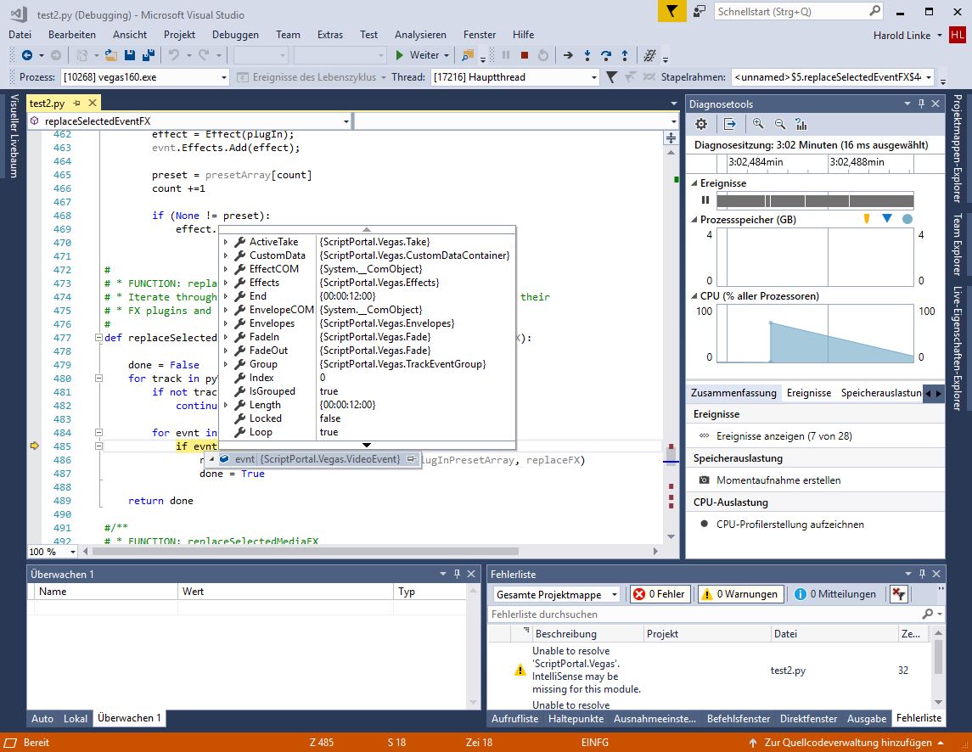Open the Debuggen menu
Screen dimensions: 972x752
coord(235,35)
